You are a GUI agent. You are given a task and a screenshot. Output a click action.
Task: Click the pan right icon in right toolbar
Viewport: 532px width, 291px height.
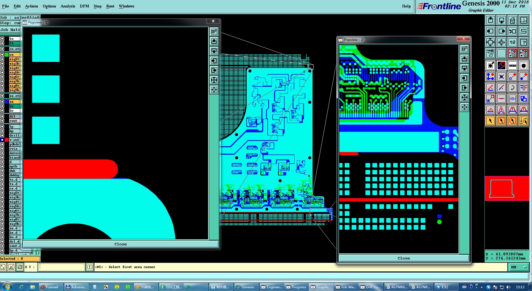(502, 31)
